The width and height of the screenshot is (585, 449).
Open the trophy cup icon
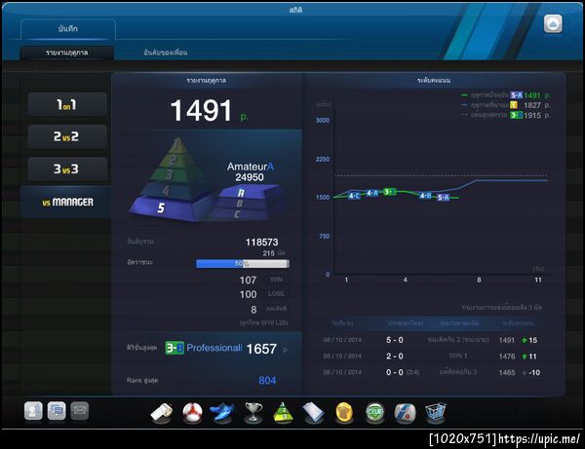coord(253,413)
